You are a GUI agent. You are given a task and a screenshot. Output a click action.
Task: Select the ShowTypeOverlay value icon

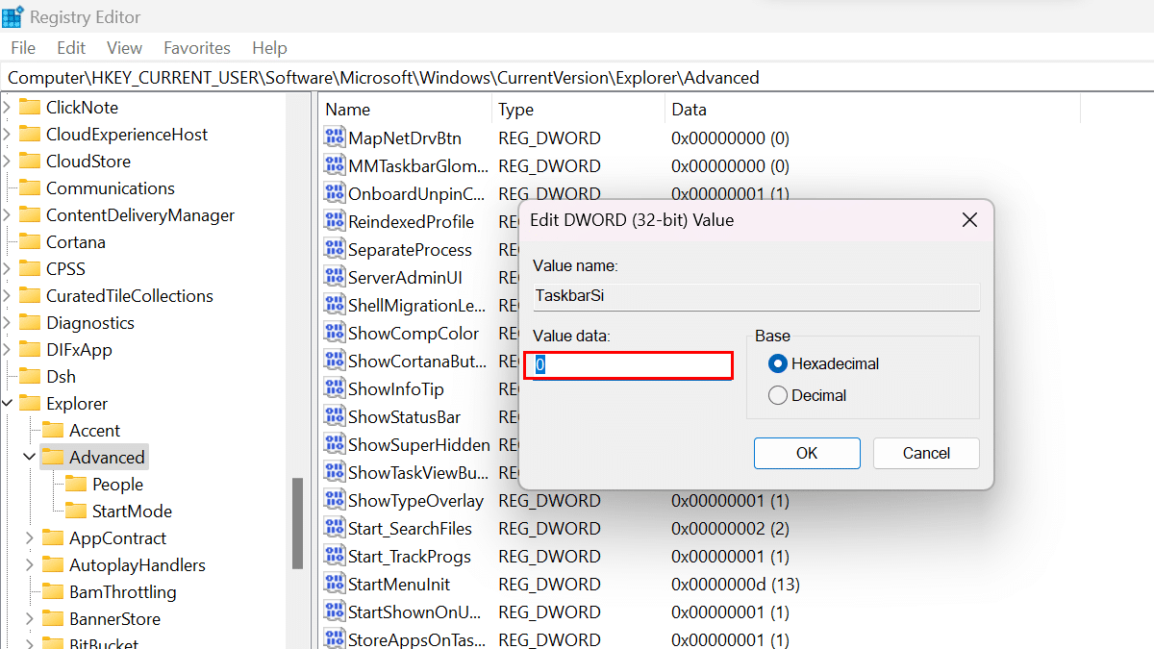tap(334, 501)
